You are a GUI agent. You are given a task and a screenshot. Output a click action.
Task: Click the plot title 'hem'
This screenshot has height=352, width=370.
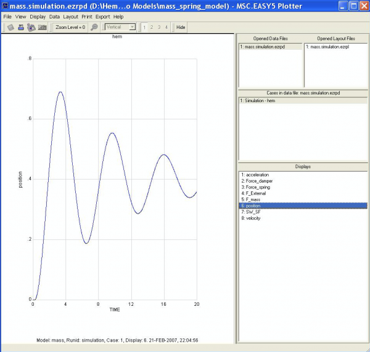(x=117, y=36)
